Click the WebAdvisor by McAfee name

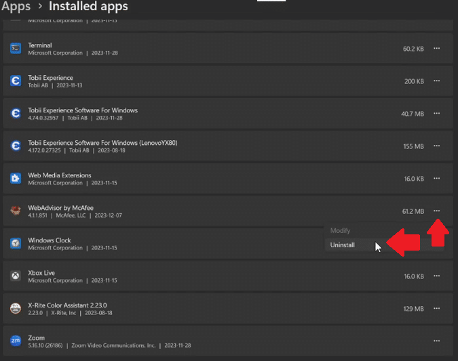pos(61,208)
